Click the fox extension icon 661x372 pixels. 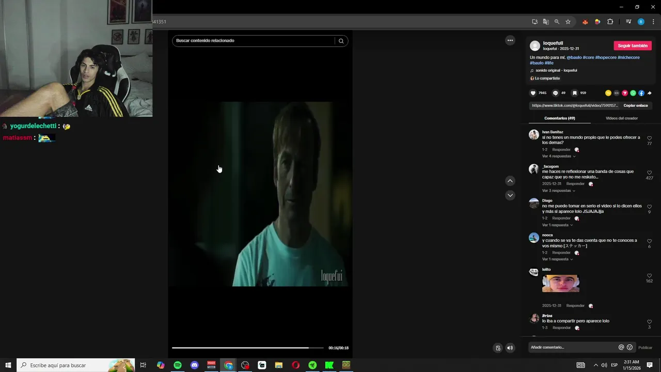(x=585, y=22)
